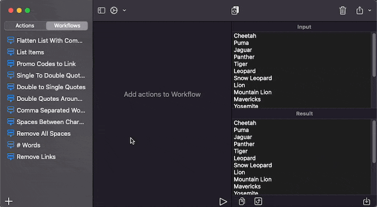Click icon beside Comma Separated Wo...
Image resolution: width=377 pixels, height=207 pixels.
tap(11, 110)
